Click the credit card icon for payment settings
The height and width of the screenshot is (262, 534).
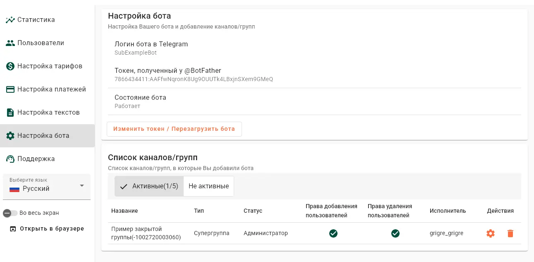[x=10, y=89]
